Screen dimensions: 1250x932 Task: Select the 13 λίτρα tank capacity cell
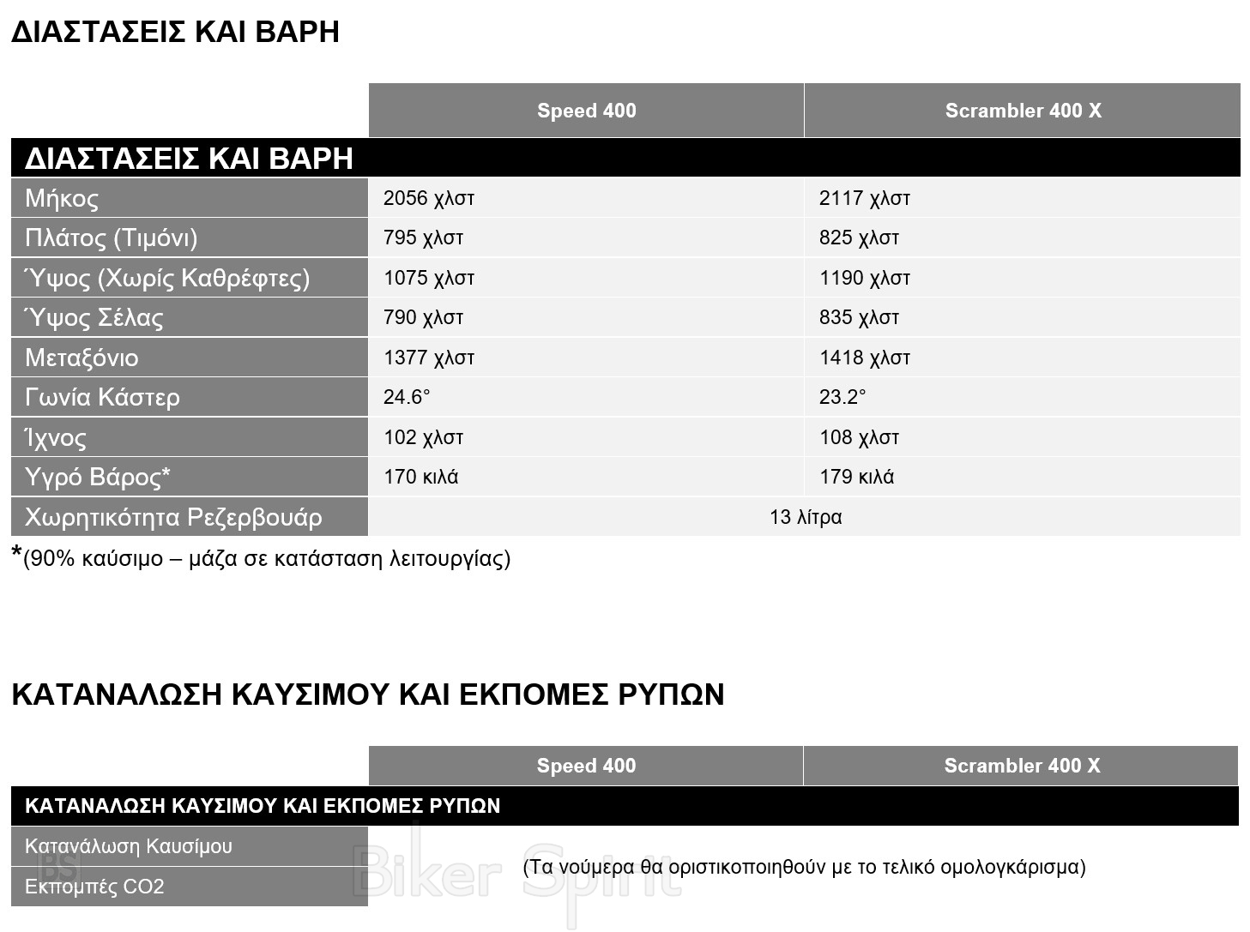click(805, 517)
